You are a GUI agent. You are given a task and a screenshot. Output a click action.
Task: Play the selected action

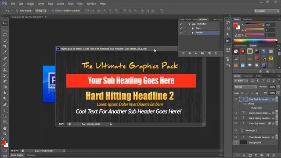click(196, 54)
